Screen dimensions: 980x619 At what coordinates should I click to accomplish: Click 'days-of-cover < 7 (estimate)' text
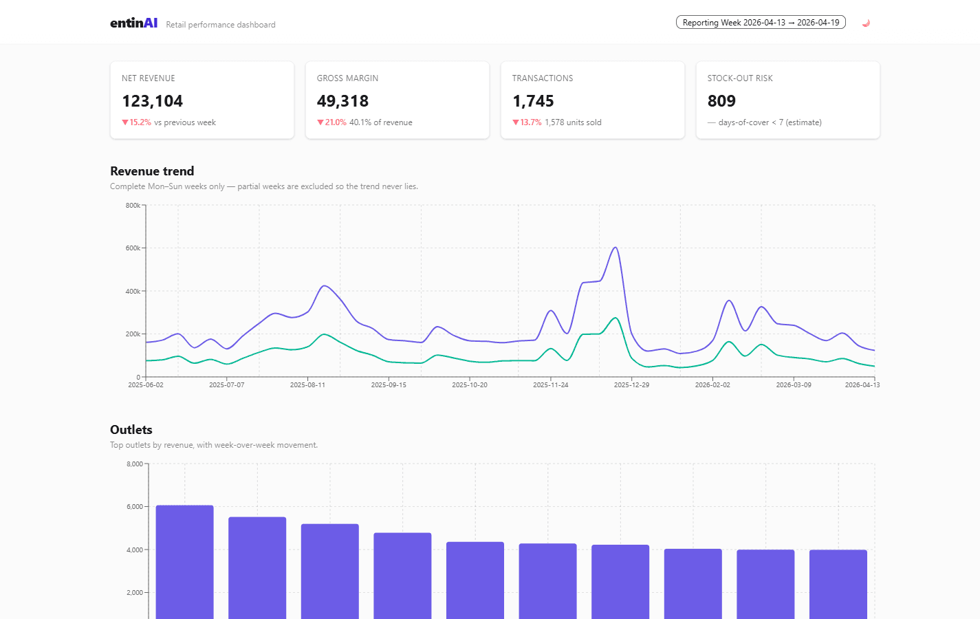(x=770, y=122)
